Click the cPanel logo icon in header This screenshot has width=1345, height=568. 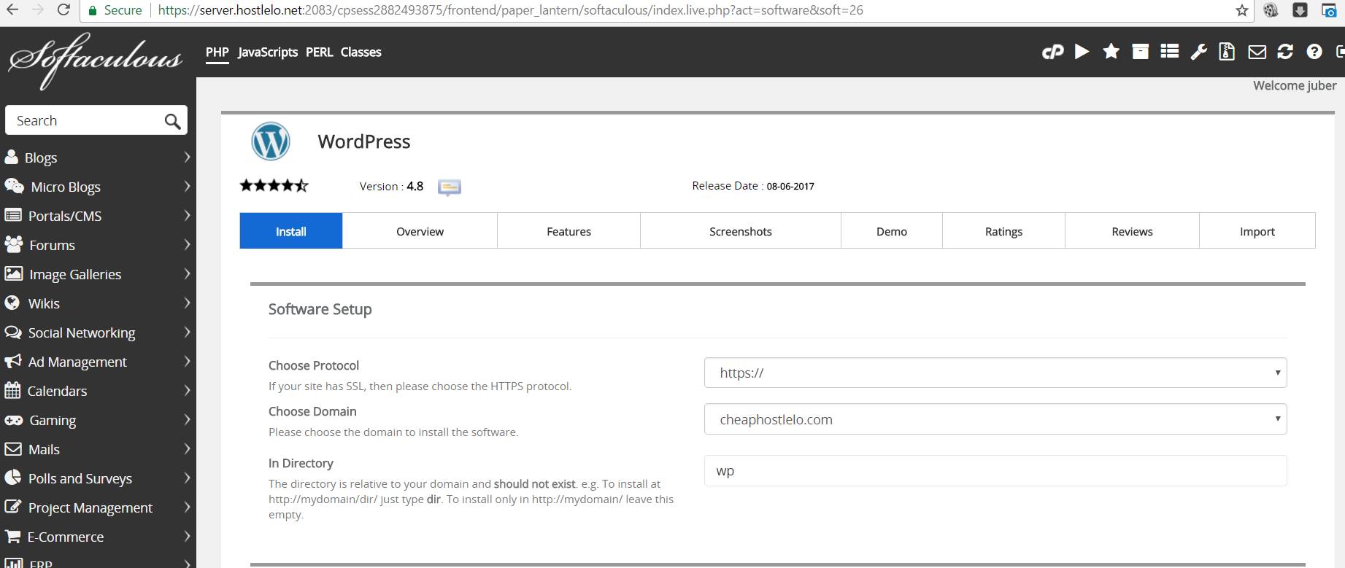1052,52
